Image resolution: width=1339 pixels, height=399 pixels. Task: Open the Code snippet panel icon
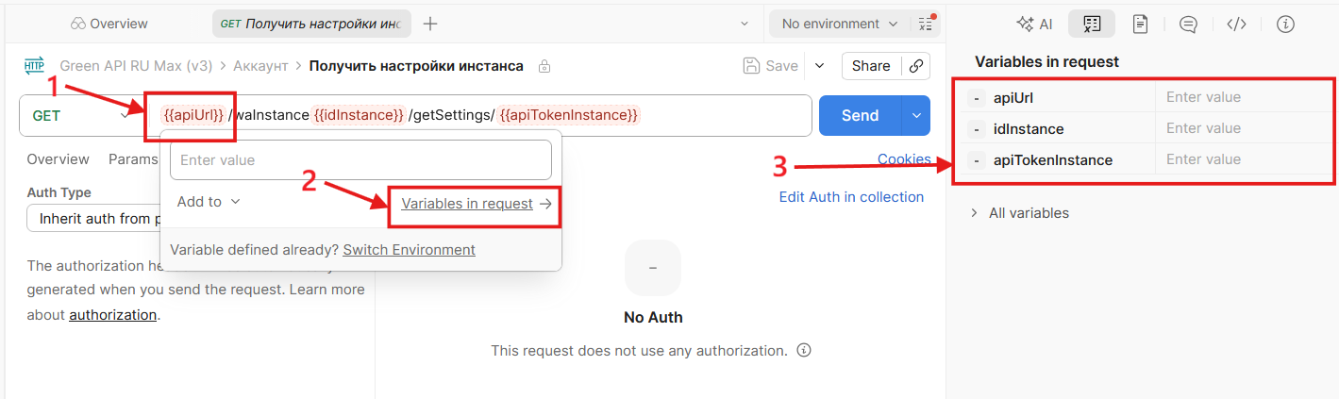point(1236,25)
